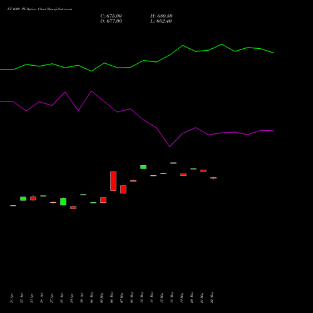Click the 15 May date axis label
The height and width of the screenshot is (313, 313).
click(162, 297)
